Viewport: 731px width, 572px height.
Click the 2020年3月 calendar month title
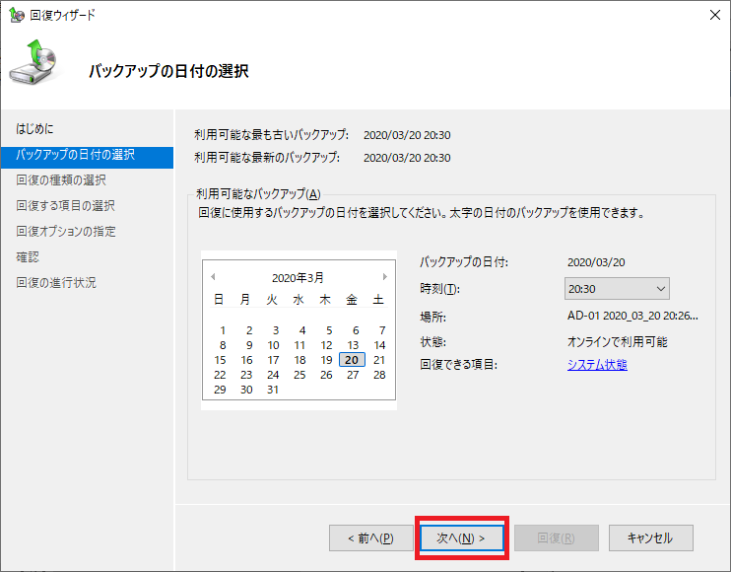[298, 278]
